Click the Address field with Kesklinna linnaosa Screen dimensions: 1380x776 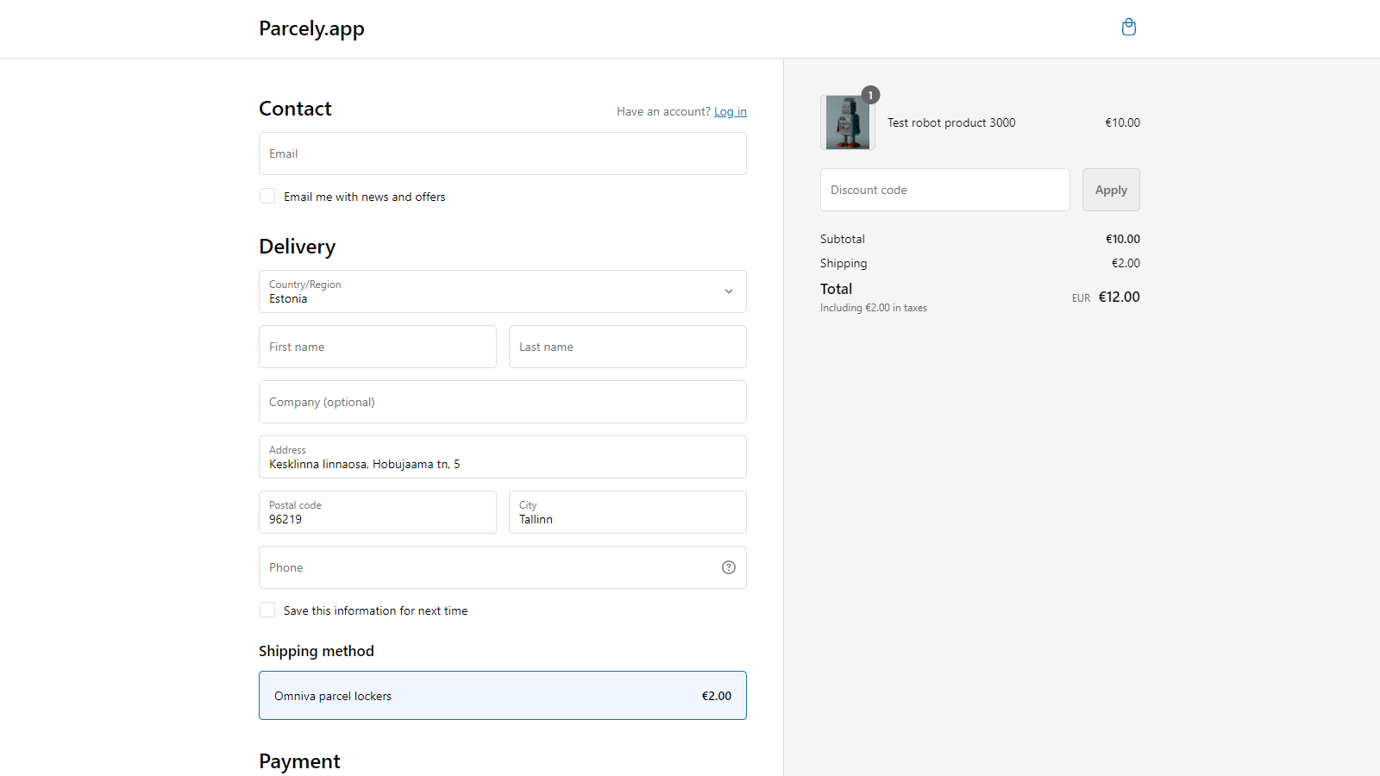pos(502,458)
